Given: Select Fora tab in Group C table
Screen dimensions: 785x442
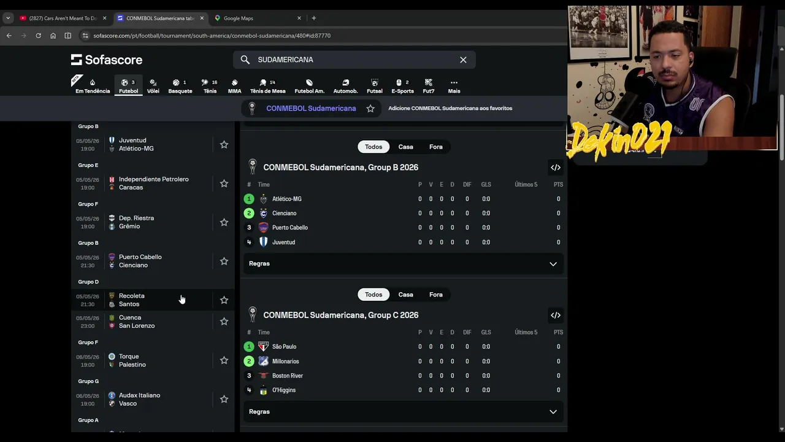Looking at the screenshot, I should click(436, 295).
